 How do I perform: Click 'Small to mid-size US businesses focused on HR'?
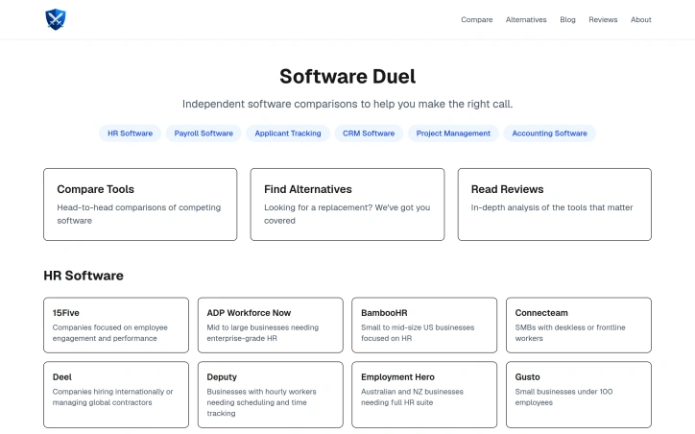418,332
